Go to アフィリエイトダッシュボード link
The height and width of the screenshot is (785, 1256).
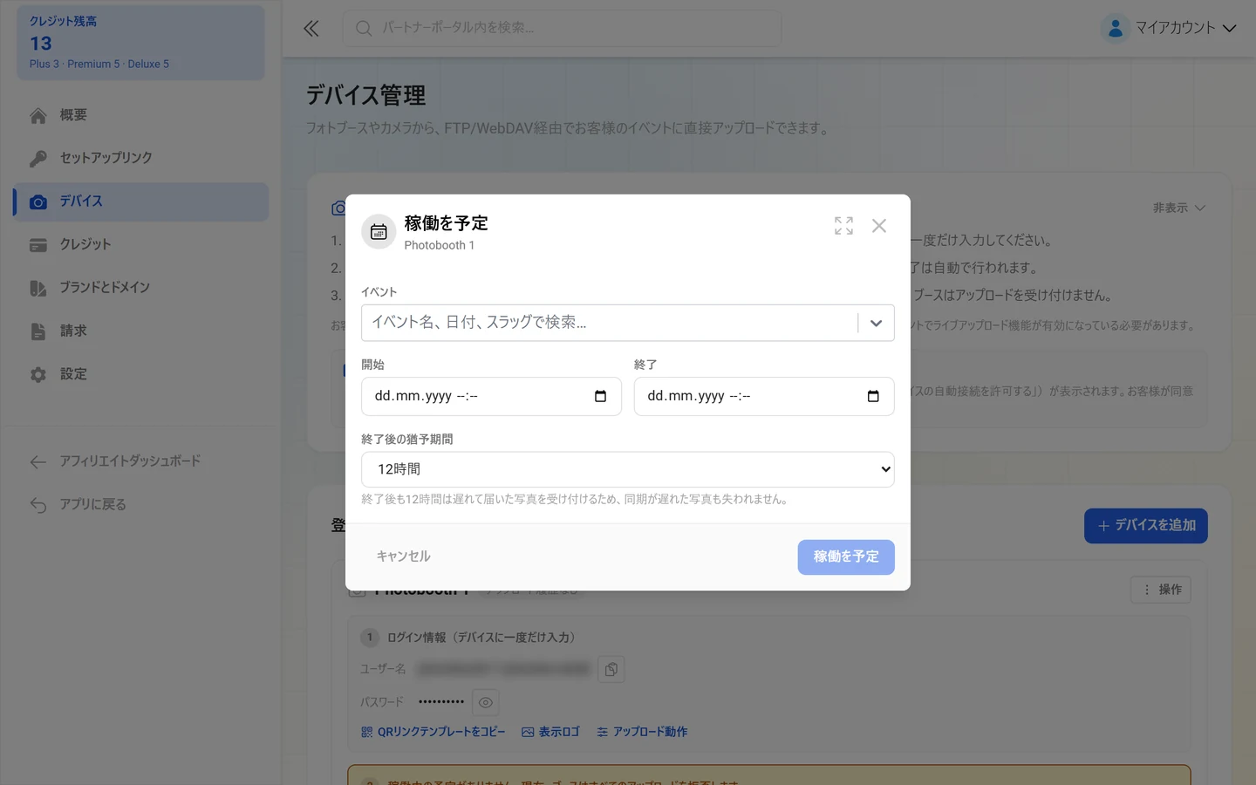(140, 461)
